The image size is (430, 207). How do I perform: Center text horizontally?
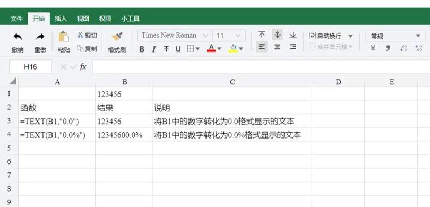click(278, 47)
